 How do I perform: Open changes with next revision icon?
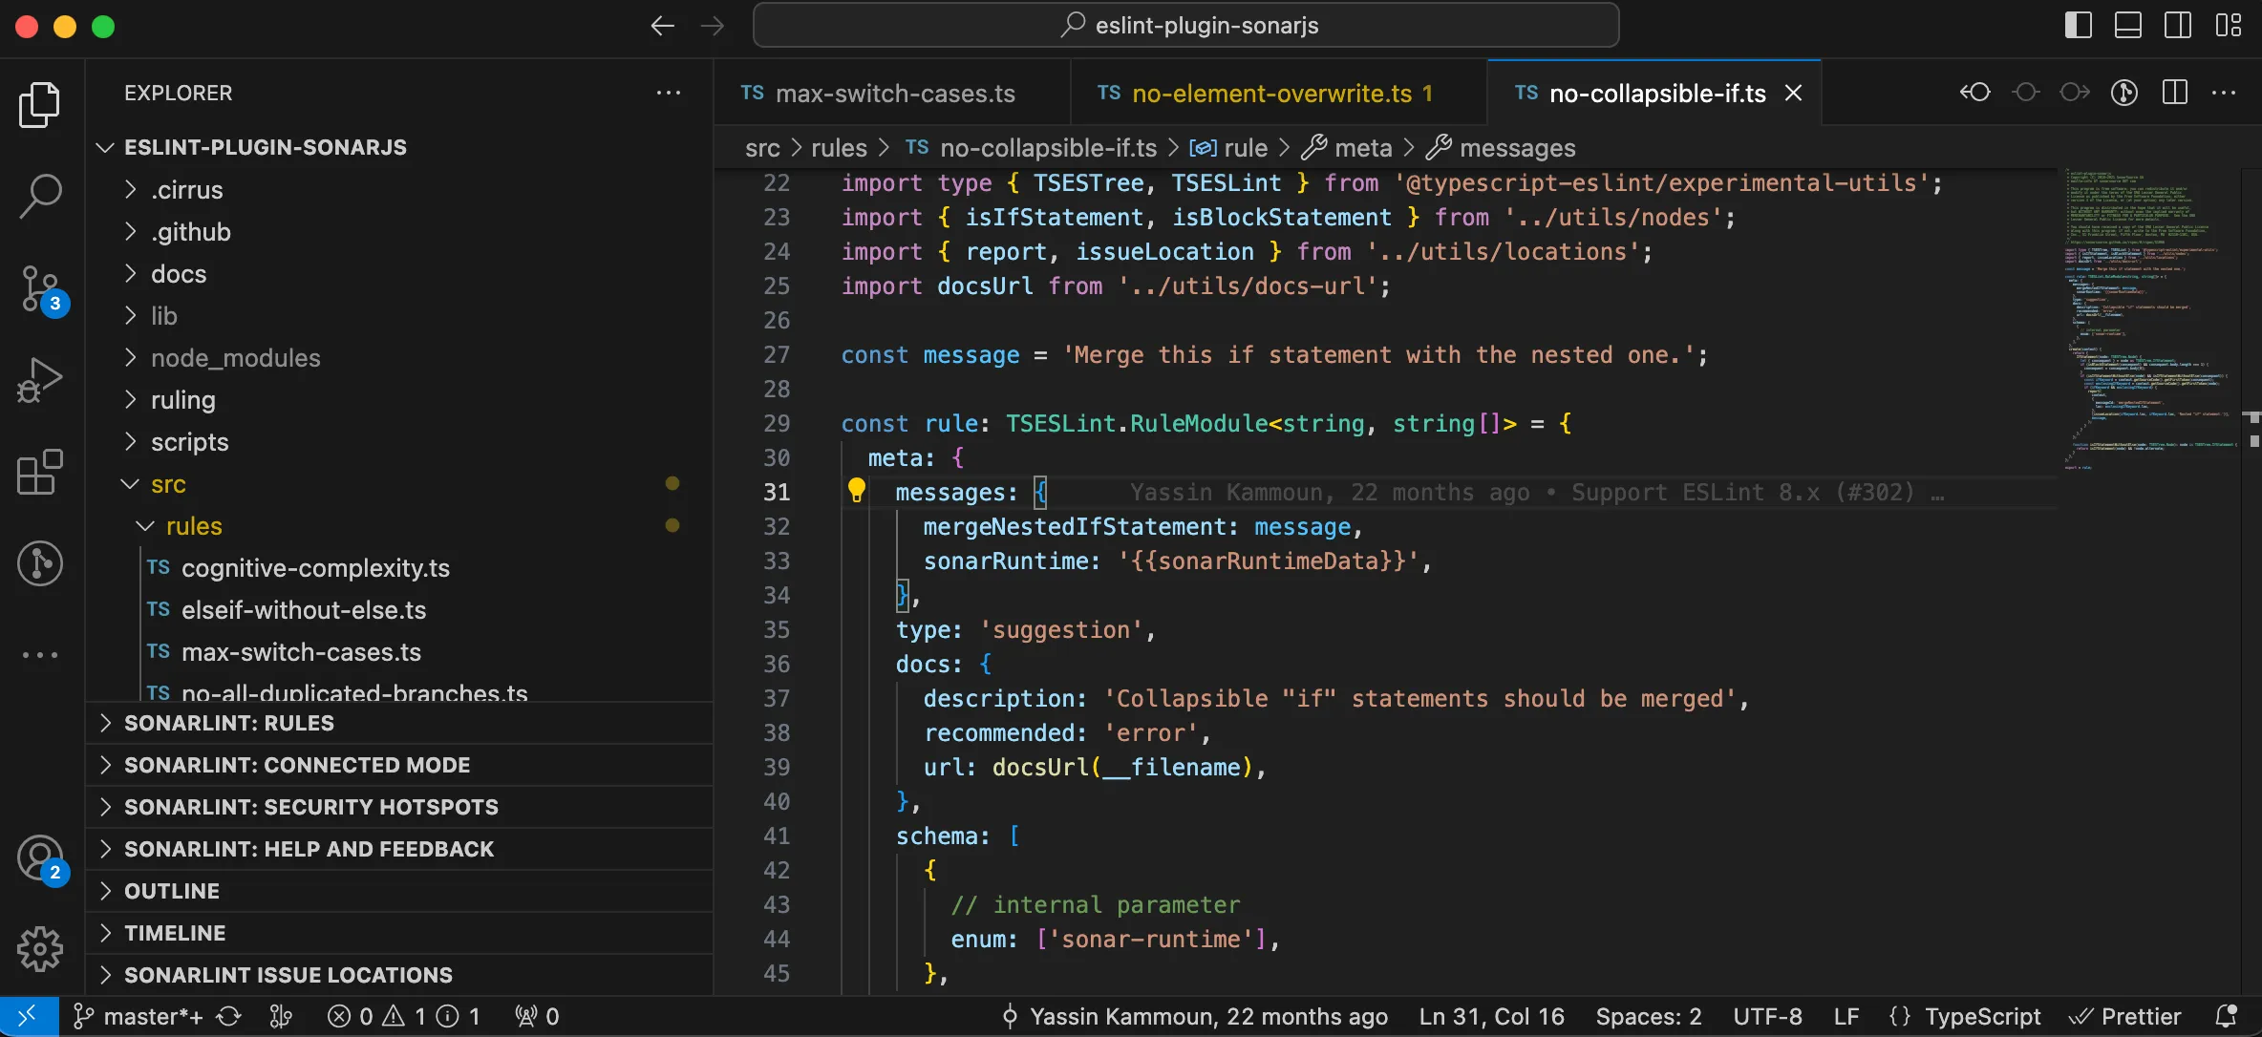(x=2075, y=93)
